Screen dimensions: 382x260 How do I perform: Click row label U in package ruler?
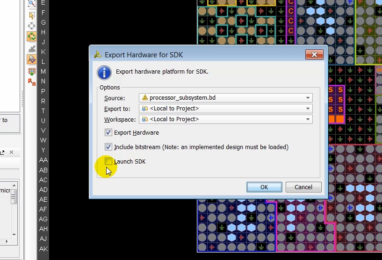pyautogui.click(x=43, y=121)
